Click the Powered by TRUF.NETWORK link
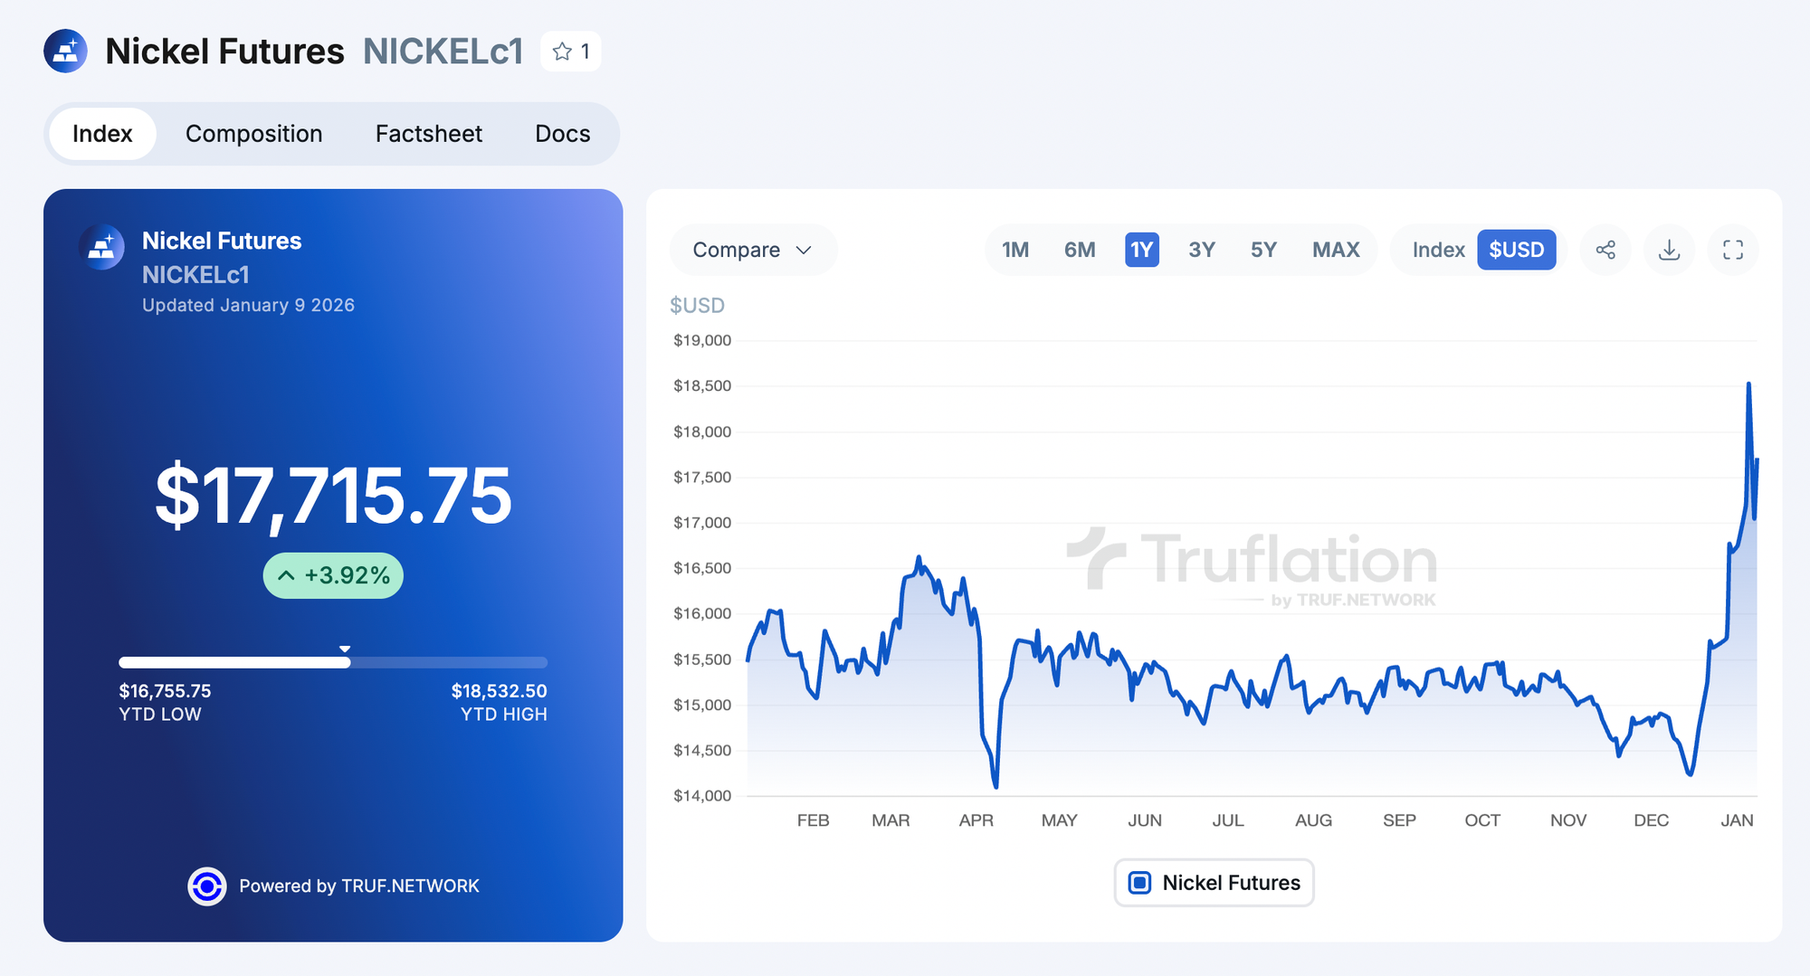1810x976 pixels. [x=358, y=886]
